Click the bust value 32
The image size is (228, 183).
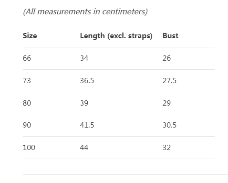tap(166, 148)
